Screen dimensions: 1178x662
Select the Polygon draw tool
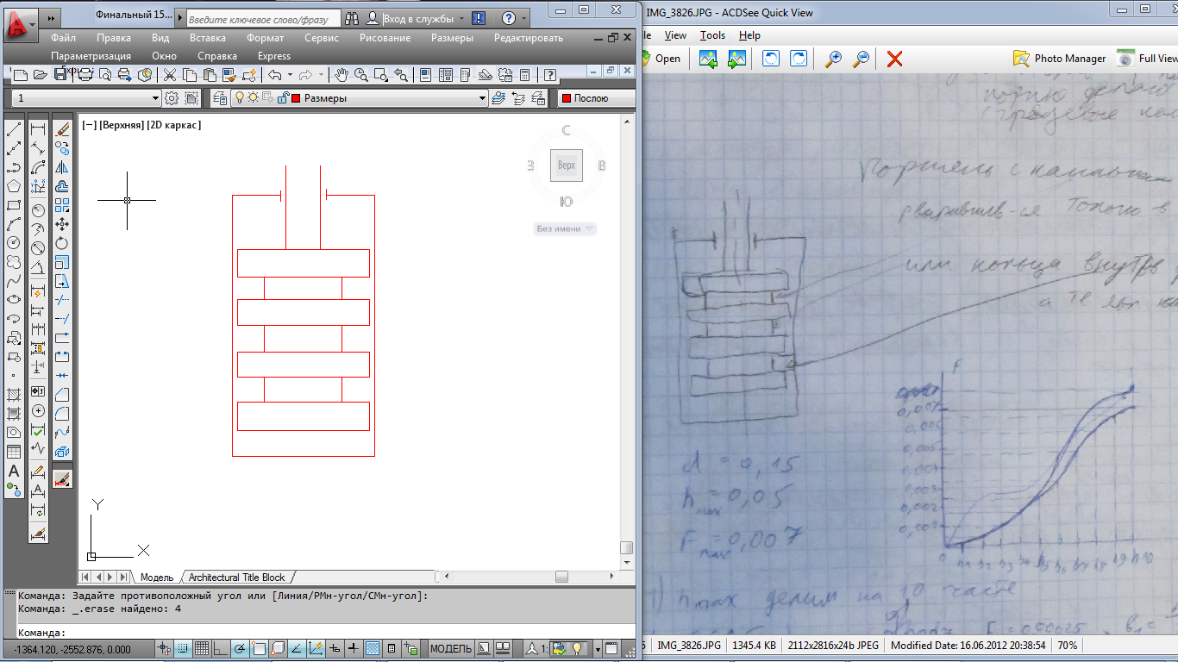pos(14,187)
